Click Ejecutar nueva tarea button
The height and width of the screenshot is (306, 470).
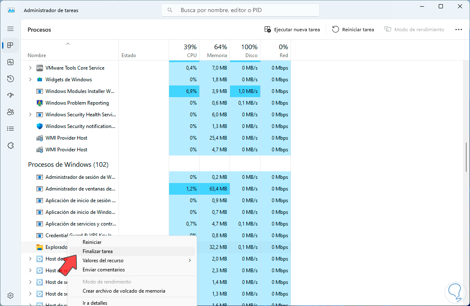292,30
